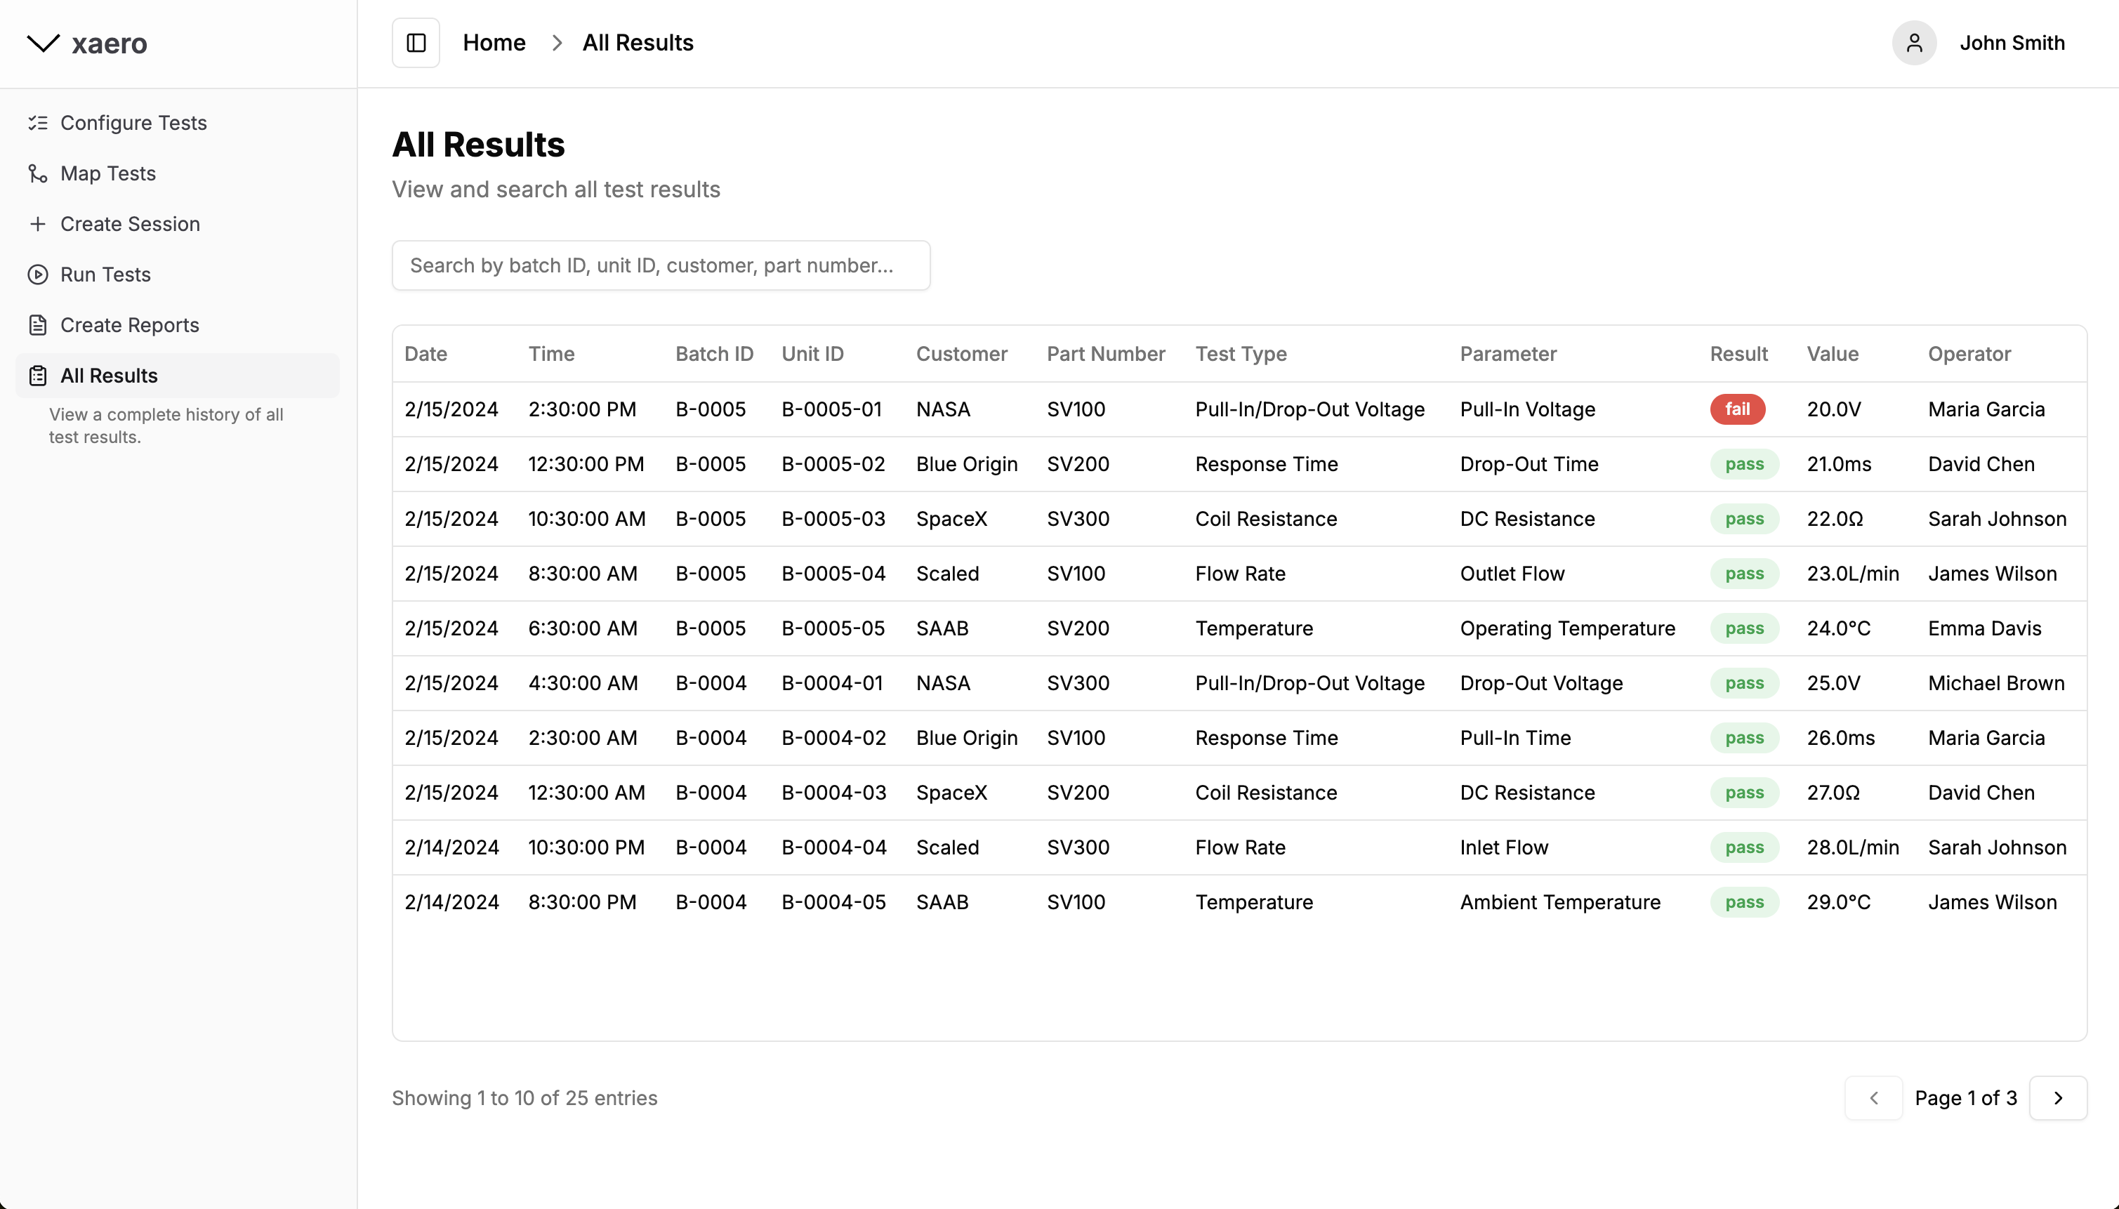Image resolution: width=2119 pixels, height=1209 pixels.
Task: Navigate to Home via breadcrumb
Action: coord(494,42)
